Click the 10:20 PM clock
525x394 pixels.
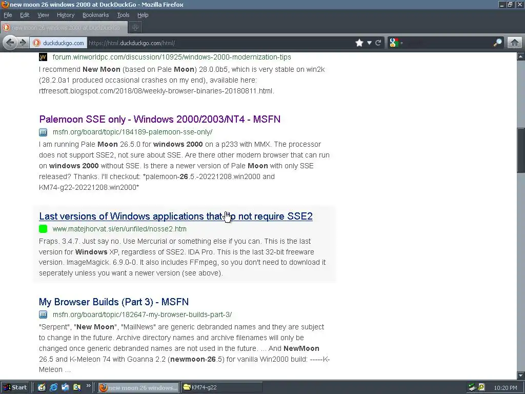[x=505, y=388]
